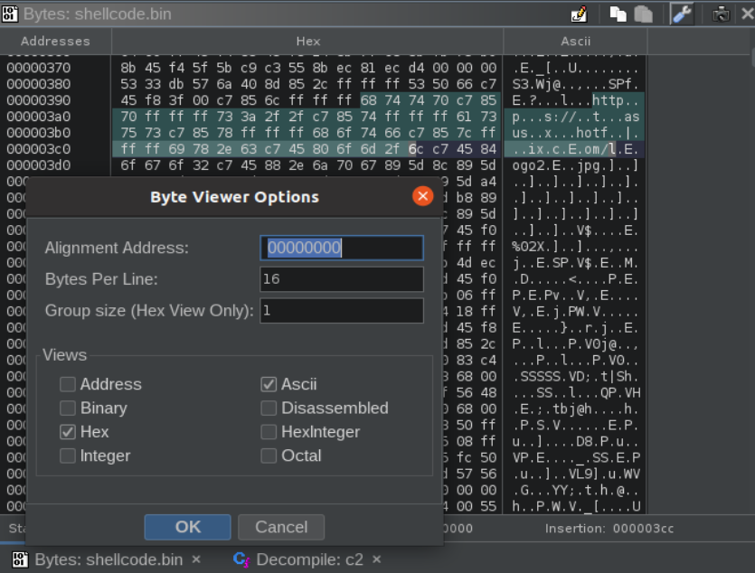This screenshot has width=755, height=573.
Task: Enable the Address view checkbox
Action: 68,384
